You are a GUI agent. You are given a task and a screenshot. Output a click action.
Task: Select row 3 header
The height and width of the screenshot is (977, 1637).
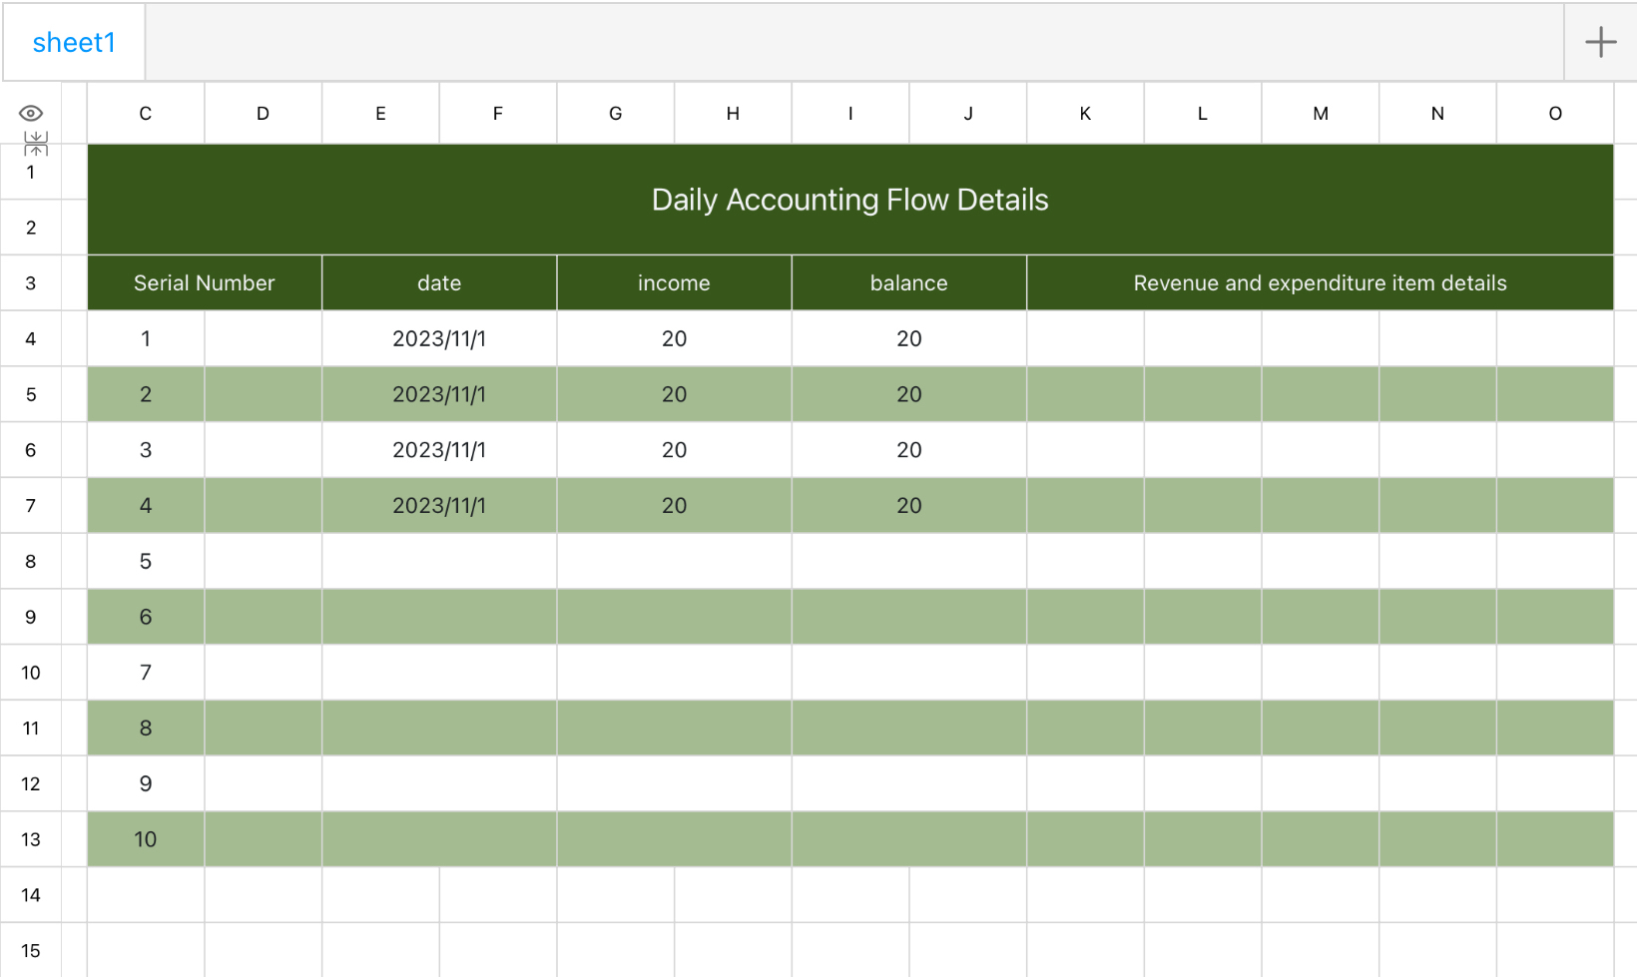[31, 283]
